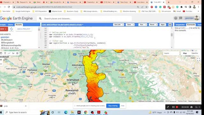Refresh the Assets list

(x=11, y=29)
